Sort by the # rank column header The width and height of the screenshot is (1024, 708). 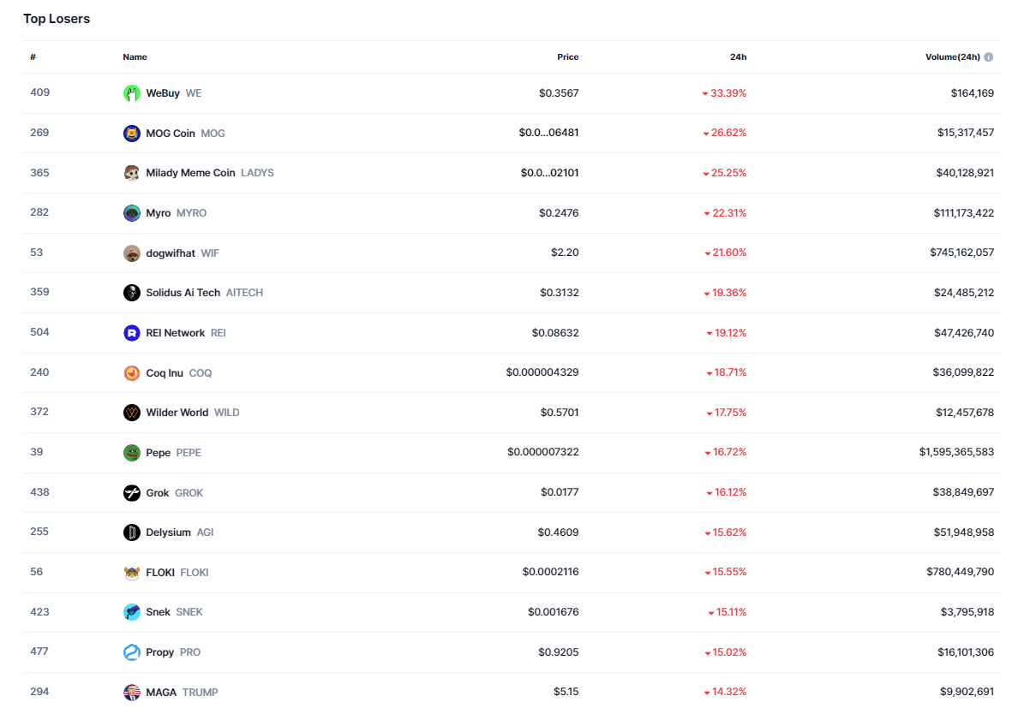[x=33, y=57]
